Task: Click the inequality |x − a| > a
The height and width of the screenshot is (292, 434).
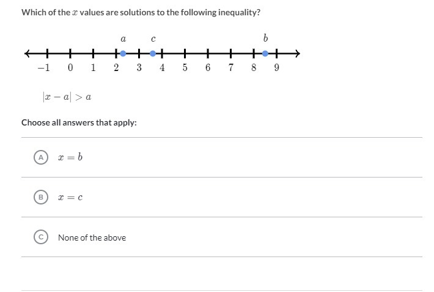Action: point(67,97)
